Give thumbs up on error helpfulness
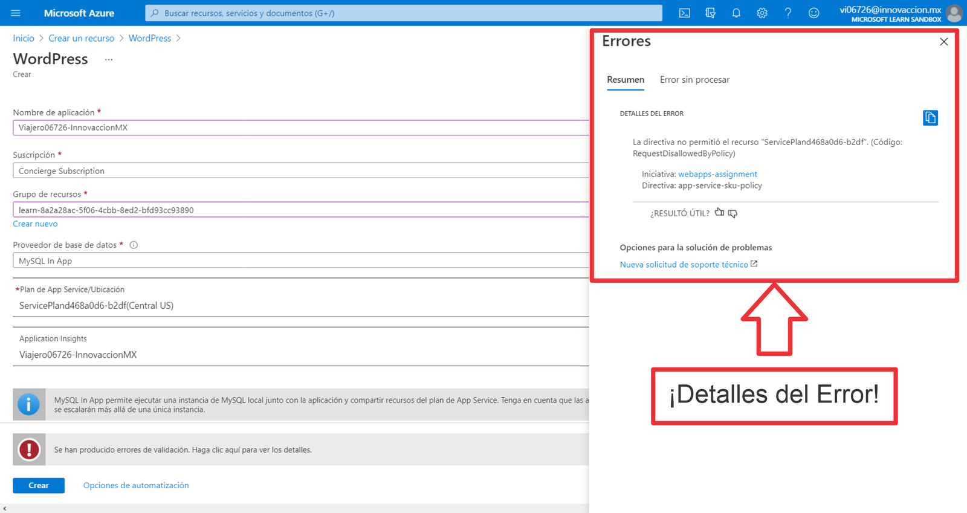The height and width of the screenshot is (513, 967). point(719,213)
